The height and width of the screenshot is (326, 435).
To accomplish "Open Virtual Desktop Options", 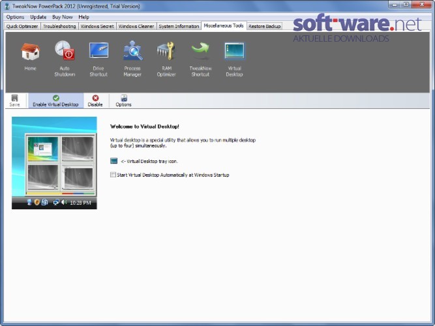I will [x=124, y=100].
